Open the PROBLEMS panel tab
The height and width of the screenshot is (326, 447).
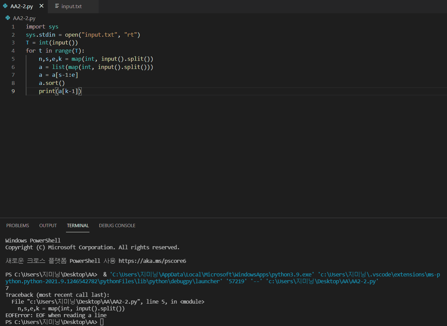(x=18, y=225)
